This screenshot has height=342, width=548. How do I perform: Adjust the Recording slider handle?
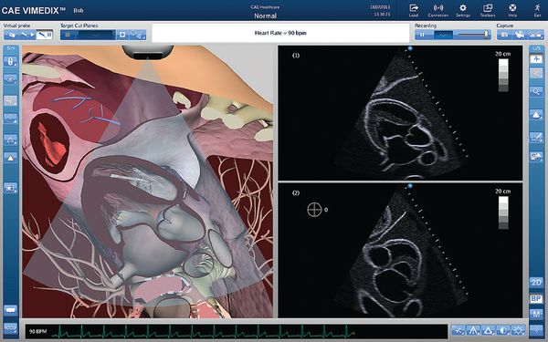(x=486, y=35)
